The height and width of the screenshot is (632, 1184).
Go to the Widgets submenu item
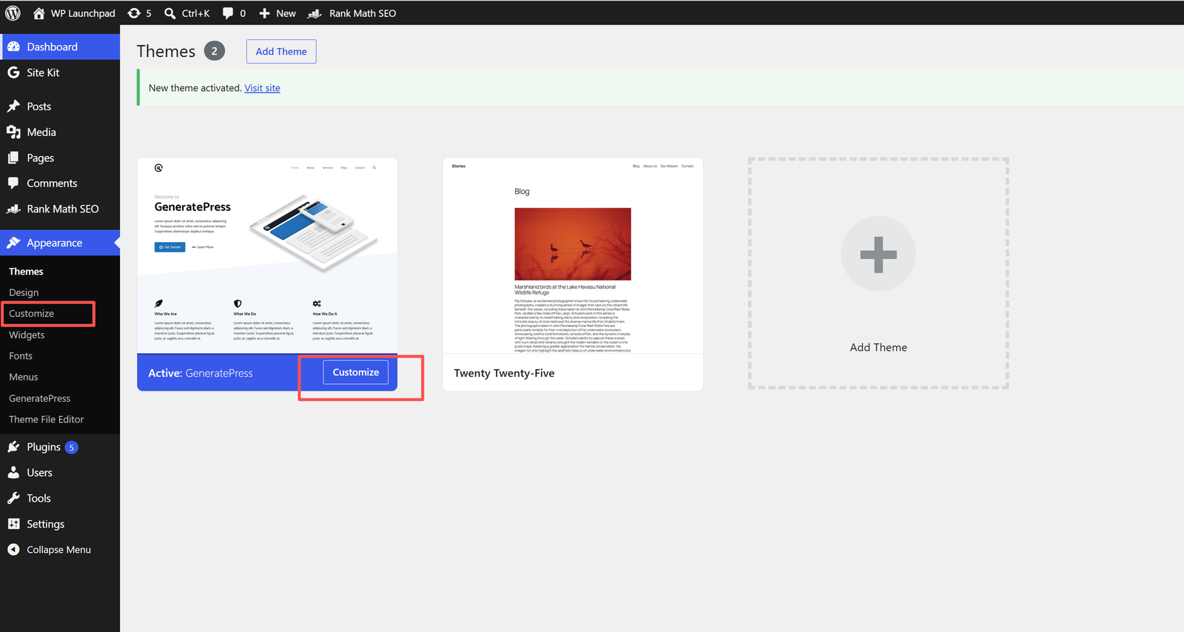27,335
